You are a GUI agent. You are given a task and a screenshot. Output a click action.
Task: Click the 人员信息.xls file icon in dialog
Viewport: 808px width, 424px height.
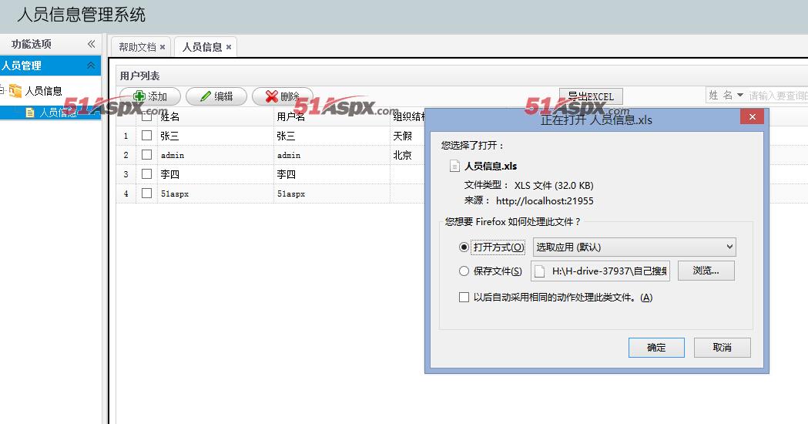(454, 166)
